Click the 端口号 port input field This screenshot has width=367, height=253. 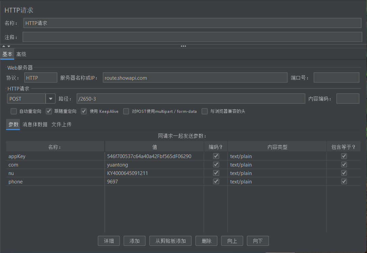click(x=336, y=77)
